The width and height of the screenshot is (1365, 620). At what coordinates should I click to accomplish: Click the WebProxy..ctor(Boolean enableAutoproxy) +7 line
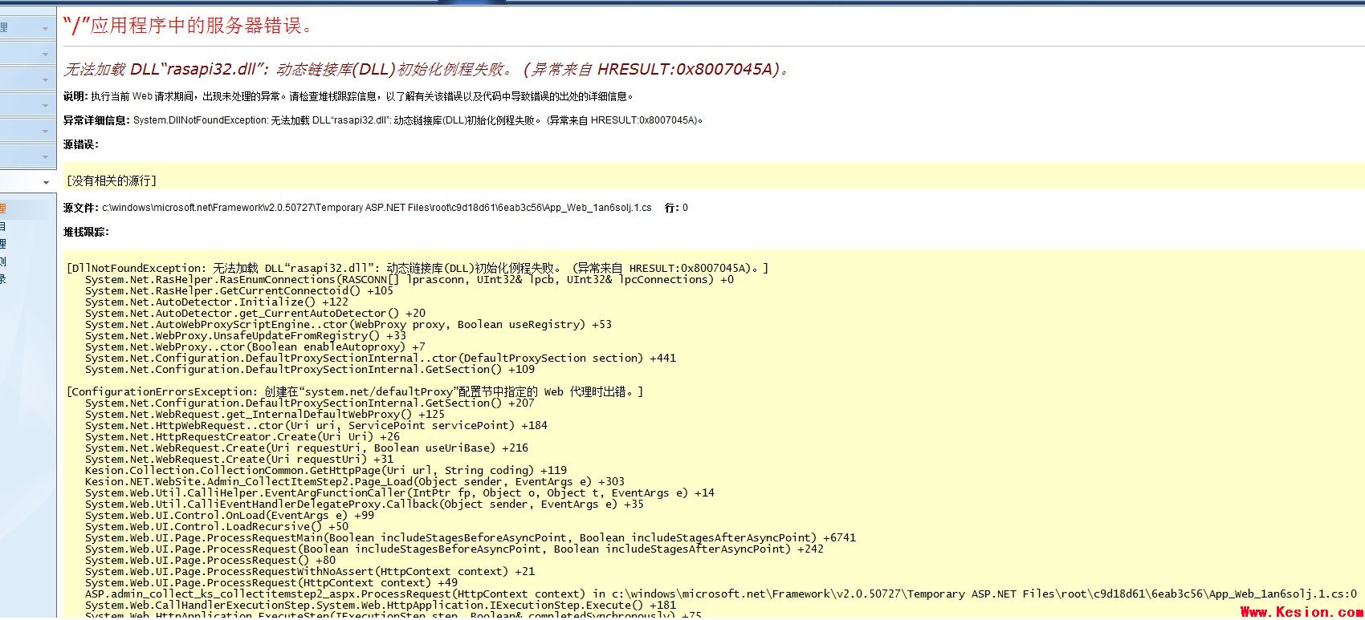[255, 347]
